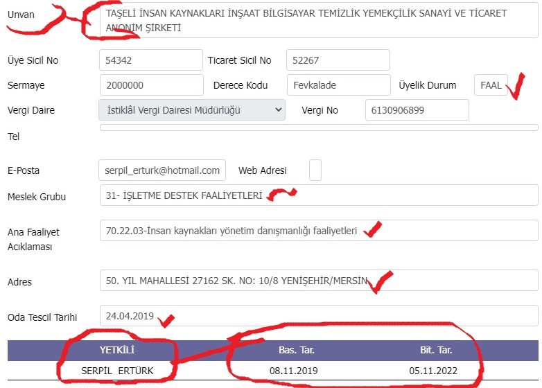Image resolution: width=542 pixels, height=388 pixels.
Task: Click the Vergi No field 6130906899
Action: [x=417, y=110]
